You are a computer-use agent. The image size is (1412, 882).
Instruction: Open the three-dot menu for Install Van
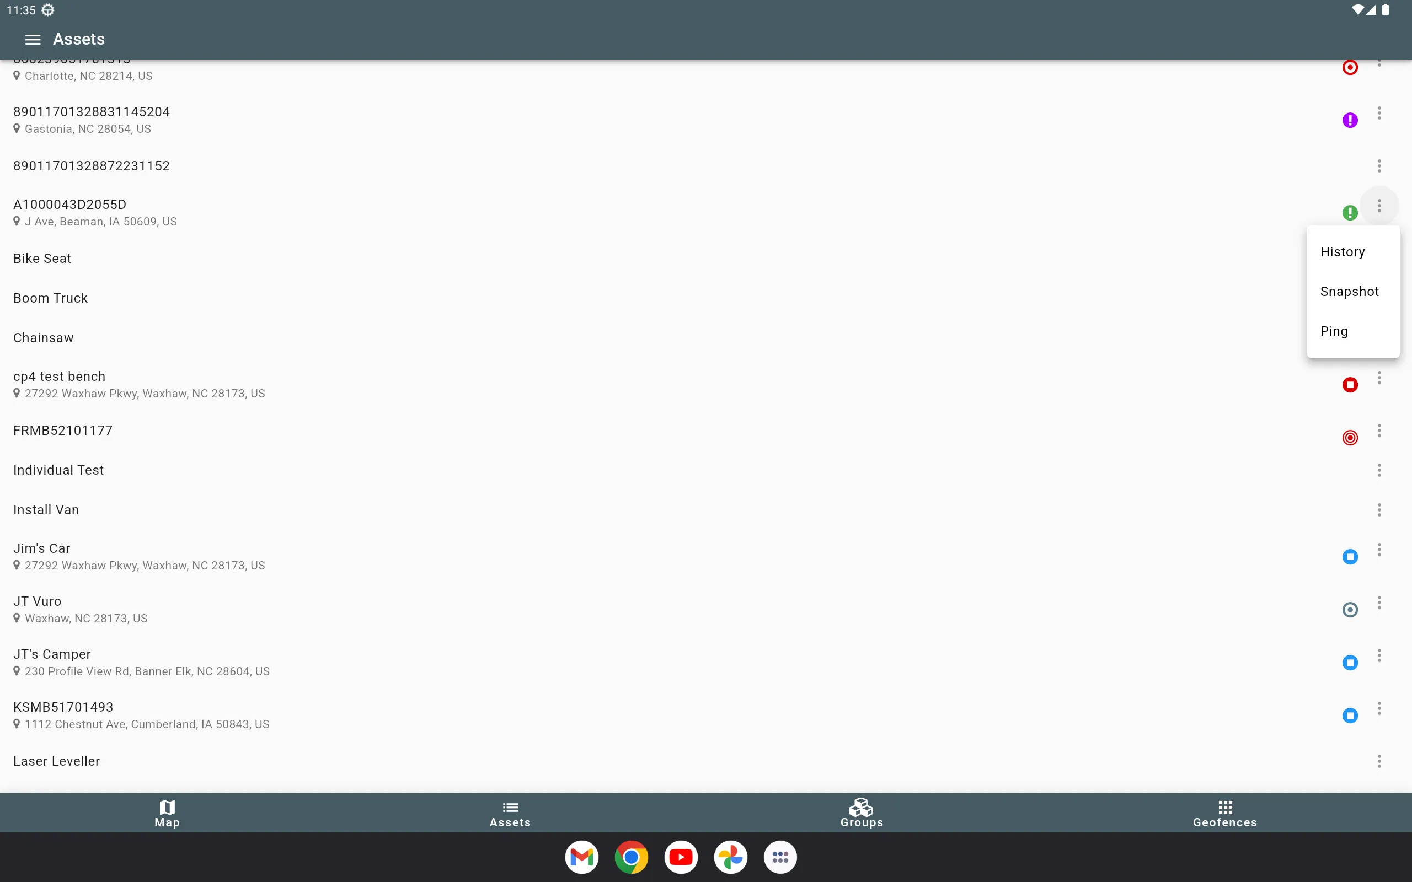[1379, 509]
